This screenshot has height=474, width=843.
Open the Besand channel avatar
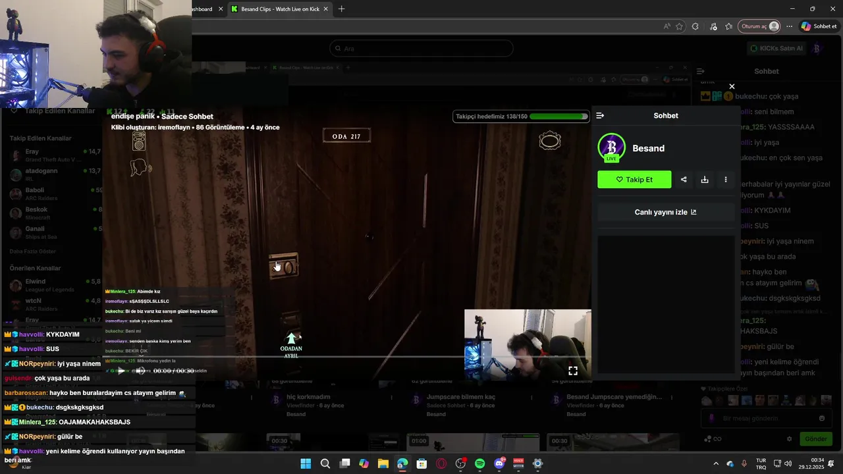tap(611, 147)
